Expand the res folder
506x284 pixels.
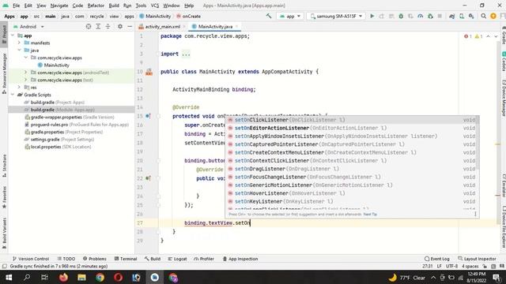19,88
